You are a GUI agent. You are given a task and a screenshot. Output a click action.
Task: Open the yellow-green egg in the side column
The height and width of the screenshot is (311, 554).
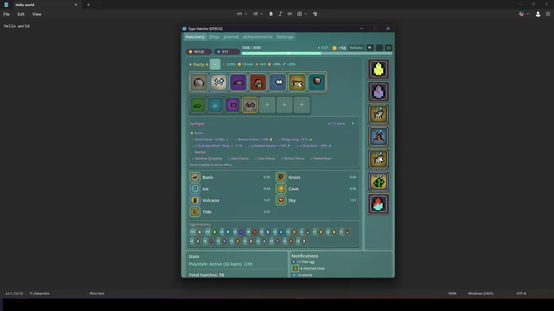[378, 69]
